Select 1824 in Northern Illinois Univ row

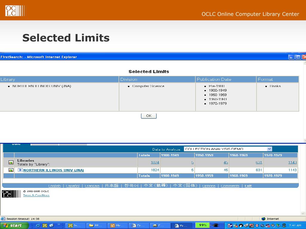[x=155, y=170]
